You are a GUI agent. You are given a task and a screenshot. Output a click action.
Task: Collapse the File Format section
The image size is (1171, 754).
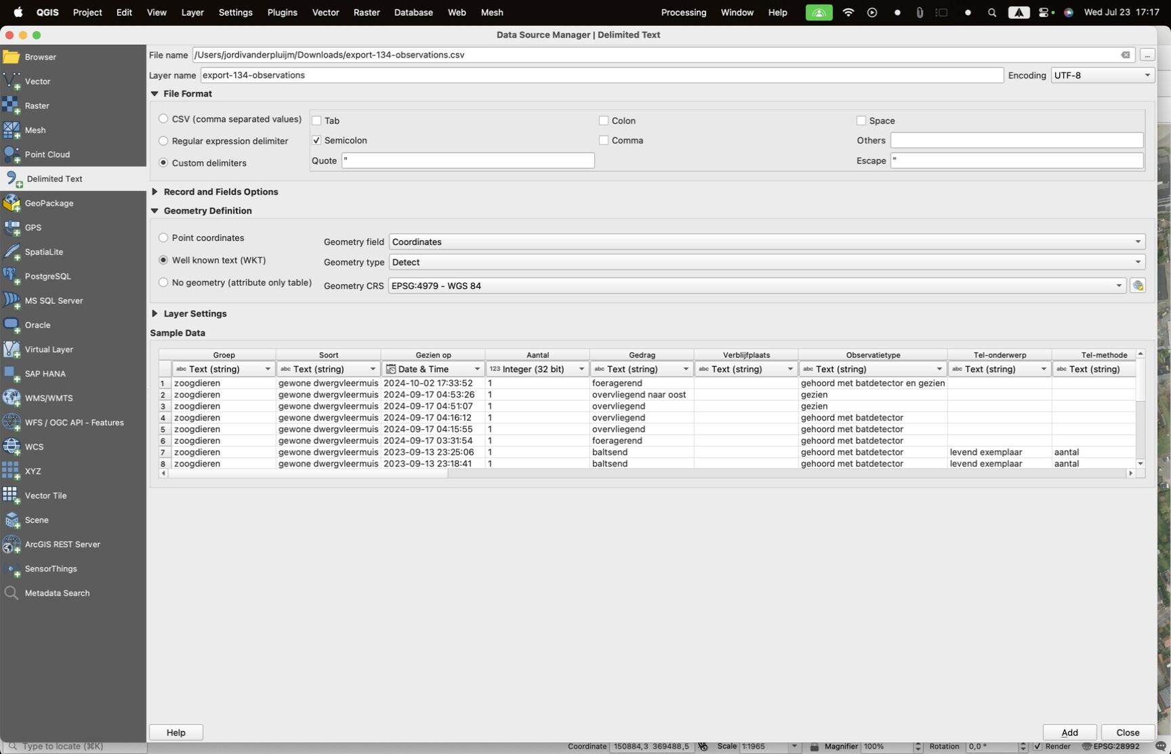click(x=155, y=93)
